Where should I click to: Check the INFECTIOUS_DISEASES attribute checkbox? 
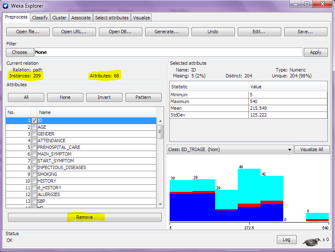point(34,167)
